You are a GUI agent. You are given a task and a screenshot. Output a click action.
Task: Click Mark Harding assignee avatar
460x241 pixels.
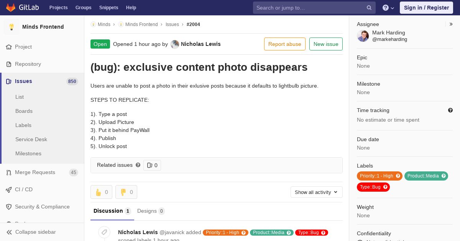[363, 36]
